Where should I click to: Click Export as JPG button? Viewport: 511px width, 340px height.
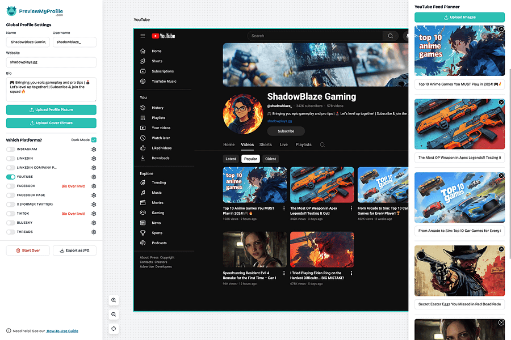[x=74, y=250]
